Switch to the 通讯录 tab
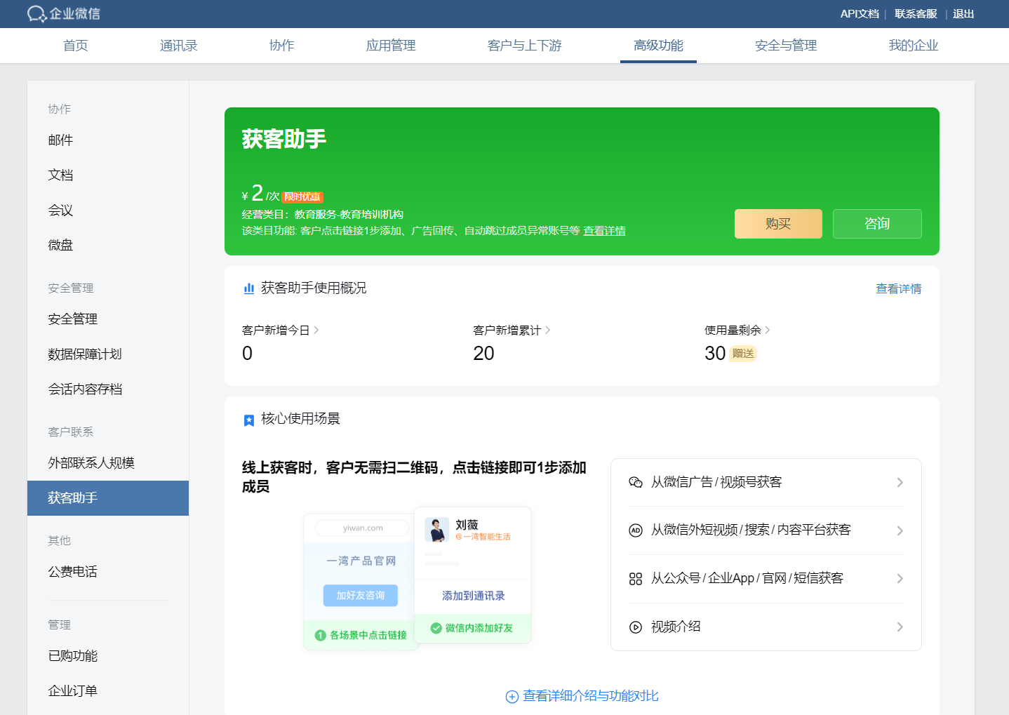This screenshot has width=1009, height=715. click(x=179, y=46)
